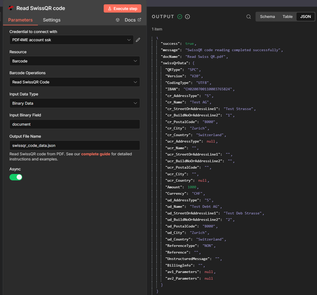317x295 pixels.
Task: Click the Output File Name input field
Action: coord(75,145)
